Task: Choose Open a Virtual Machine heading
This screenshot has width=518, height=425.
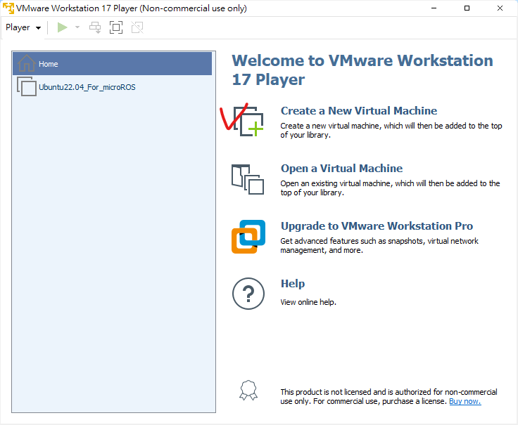Action: [x=341, y=169]
